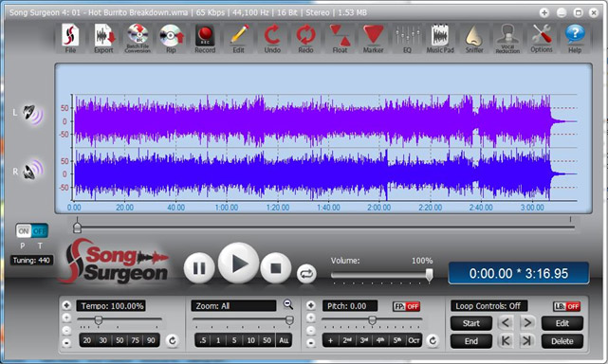Mute the left channel speaker

click(33, 114)
